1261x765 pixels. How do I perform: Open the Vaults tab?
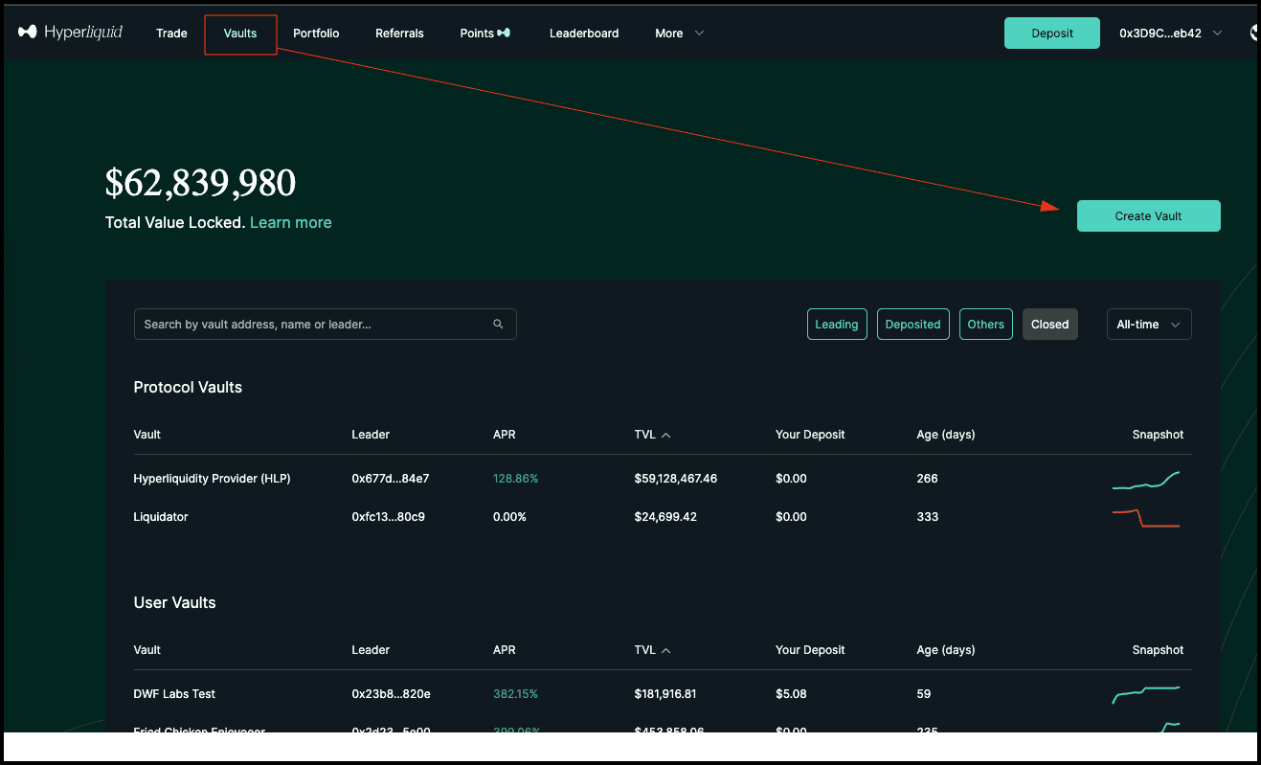pos(240,34)
